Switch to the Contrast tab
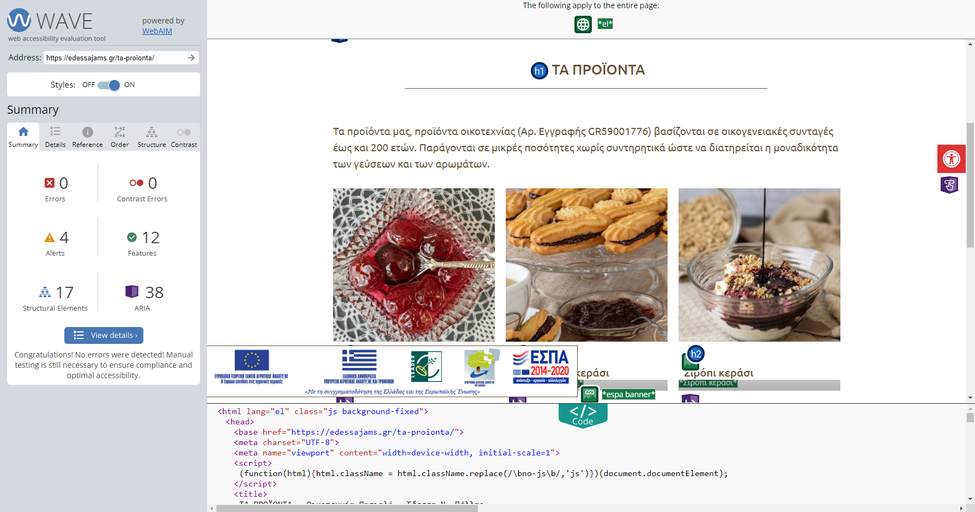The height and width of the screenshot is (512, 975). click(184, 137)
